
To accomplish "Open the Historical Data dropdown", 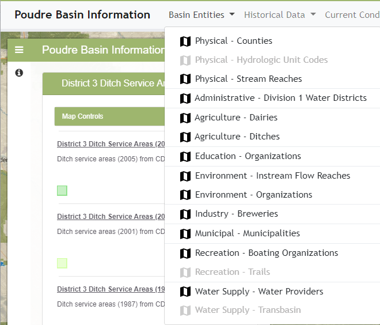I will (x=280, y=15).
